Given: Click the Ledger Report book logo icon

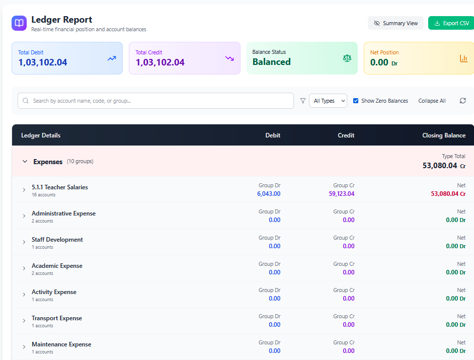Looking at the screenshot, I should 19,23.
